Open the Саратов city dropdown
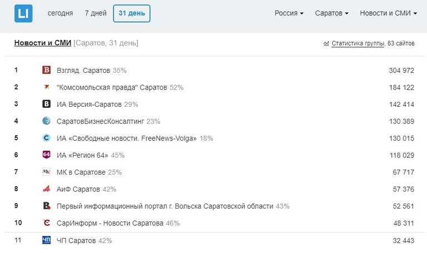The height and width of the screenshot is (253, 427). tap(332, 13)
